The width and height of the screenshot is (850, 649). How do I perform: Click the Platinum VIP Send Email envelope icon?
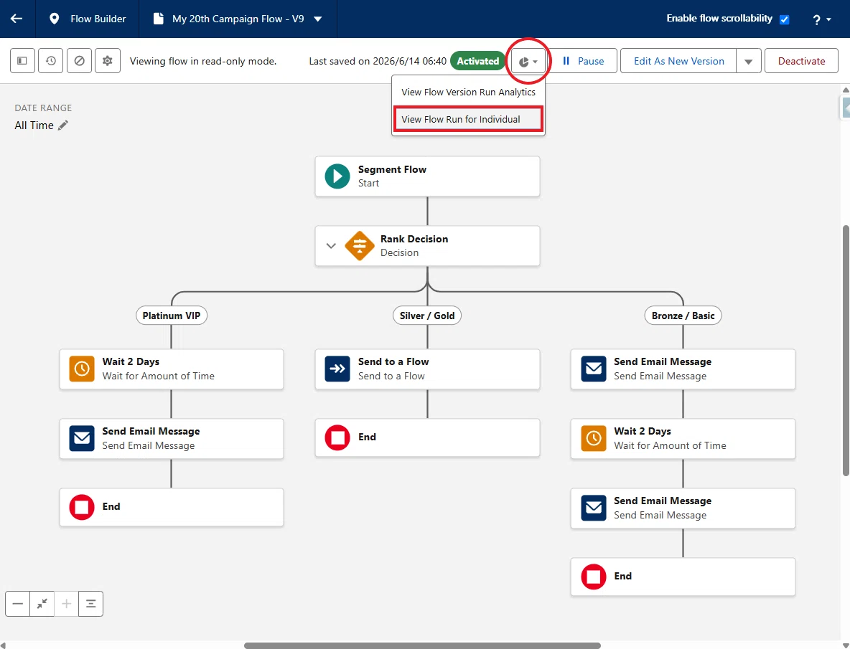coord(82,438)
